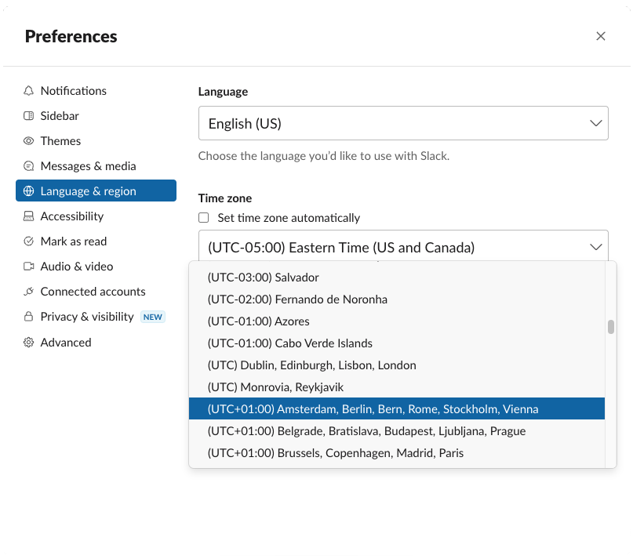Pick Brussels, Copenhagen, Madrid, Paris time zone
This screenshot has height=559, width=633.
point(335,453)
